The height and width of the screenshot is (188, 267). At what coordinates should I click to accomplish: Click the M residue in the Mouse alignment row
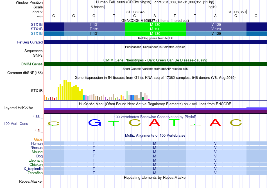(x=155, y=152)
